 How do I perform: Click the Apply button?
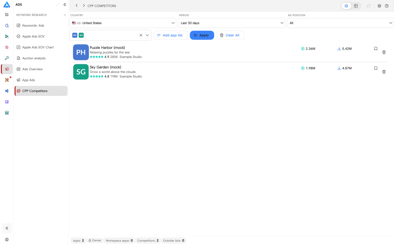coord(202,35)
